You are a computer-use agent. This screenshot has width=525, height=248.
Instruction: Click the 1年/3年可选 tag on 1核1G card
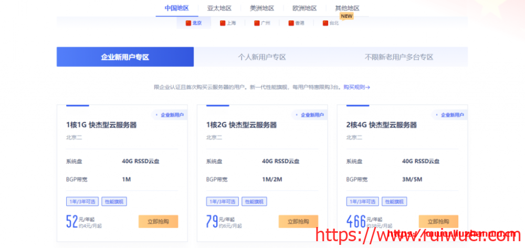(81, 201)
